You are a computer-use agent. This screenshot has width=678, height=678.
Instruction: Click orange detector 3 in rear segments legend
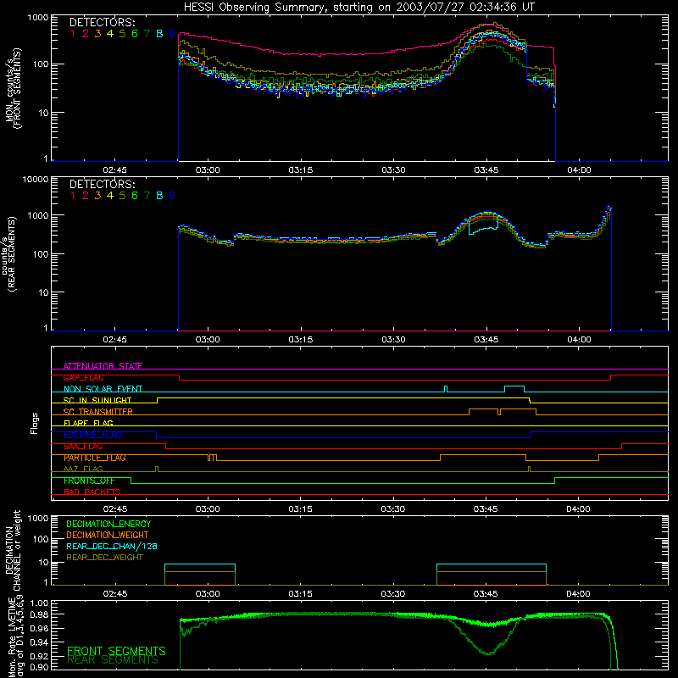[x=97, y=196]
